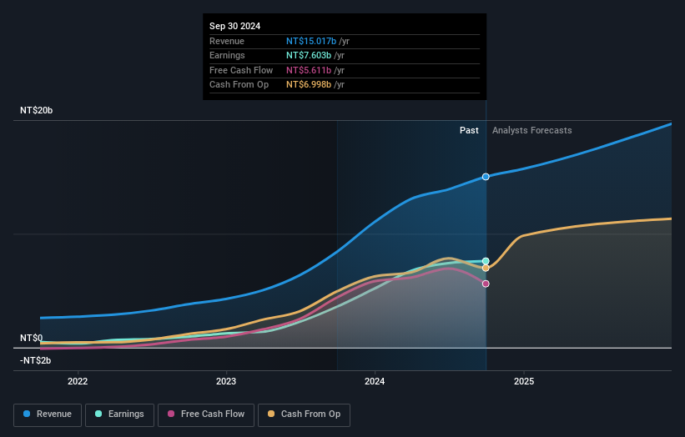This screenshot has width=685, height=437.
Task: Click the Past label on chart
Action: click(469, 130)
